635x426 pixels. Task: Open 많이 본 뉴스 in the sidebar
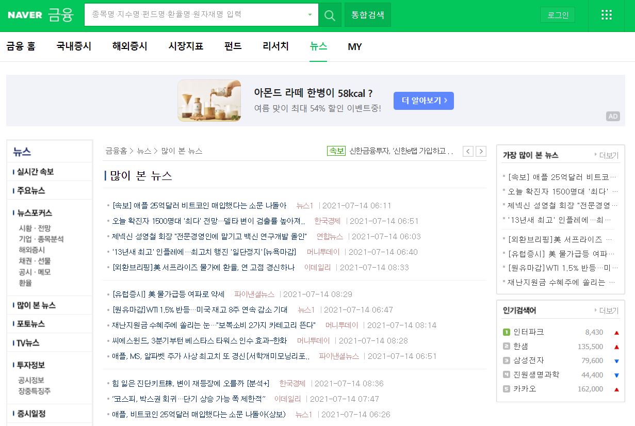click(36, 305)
